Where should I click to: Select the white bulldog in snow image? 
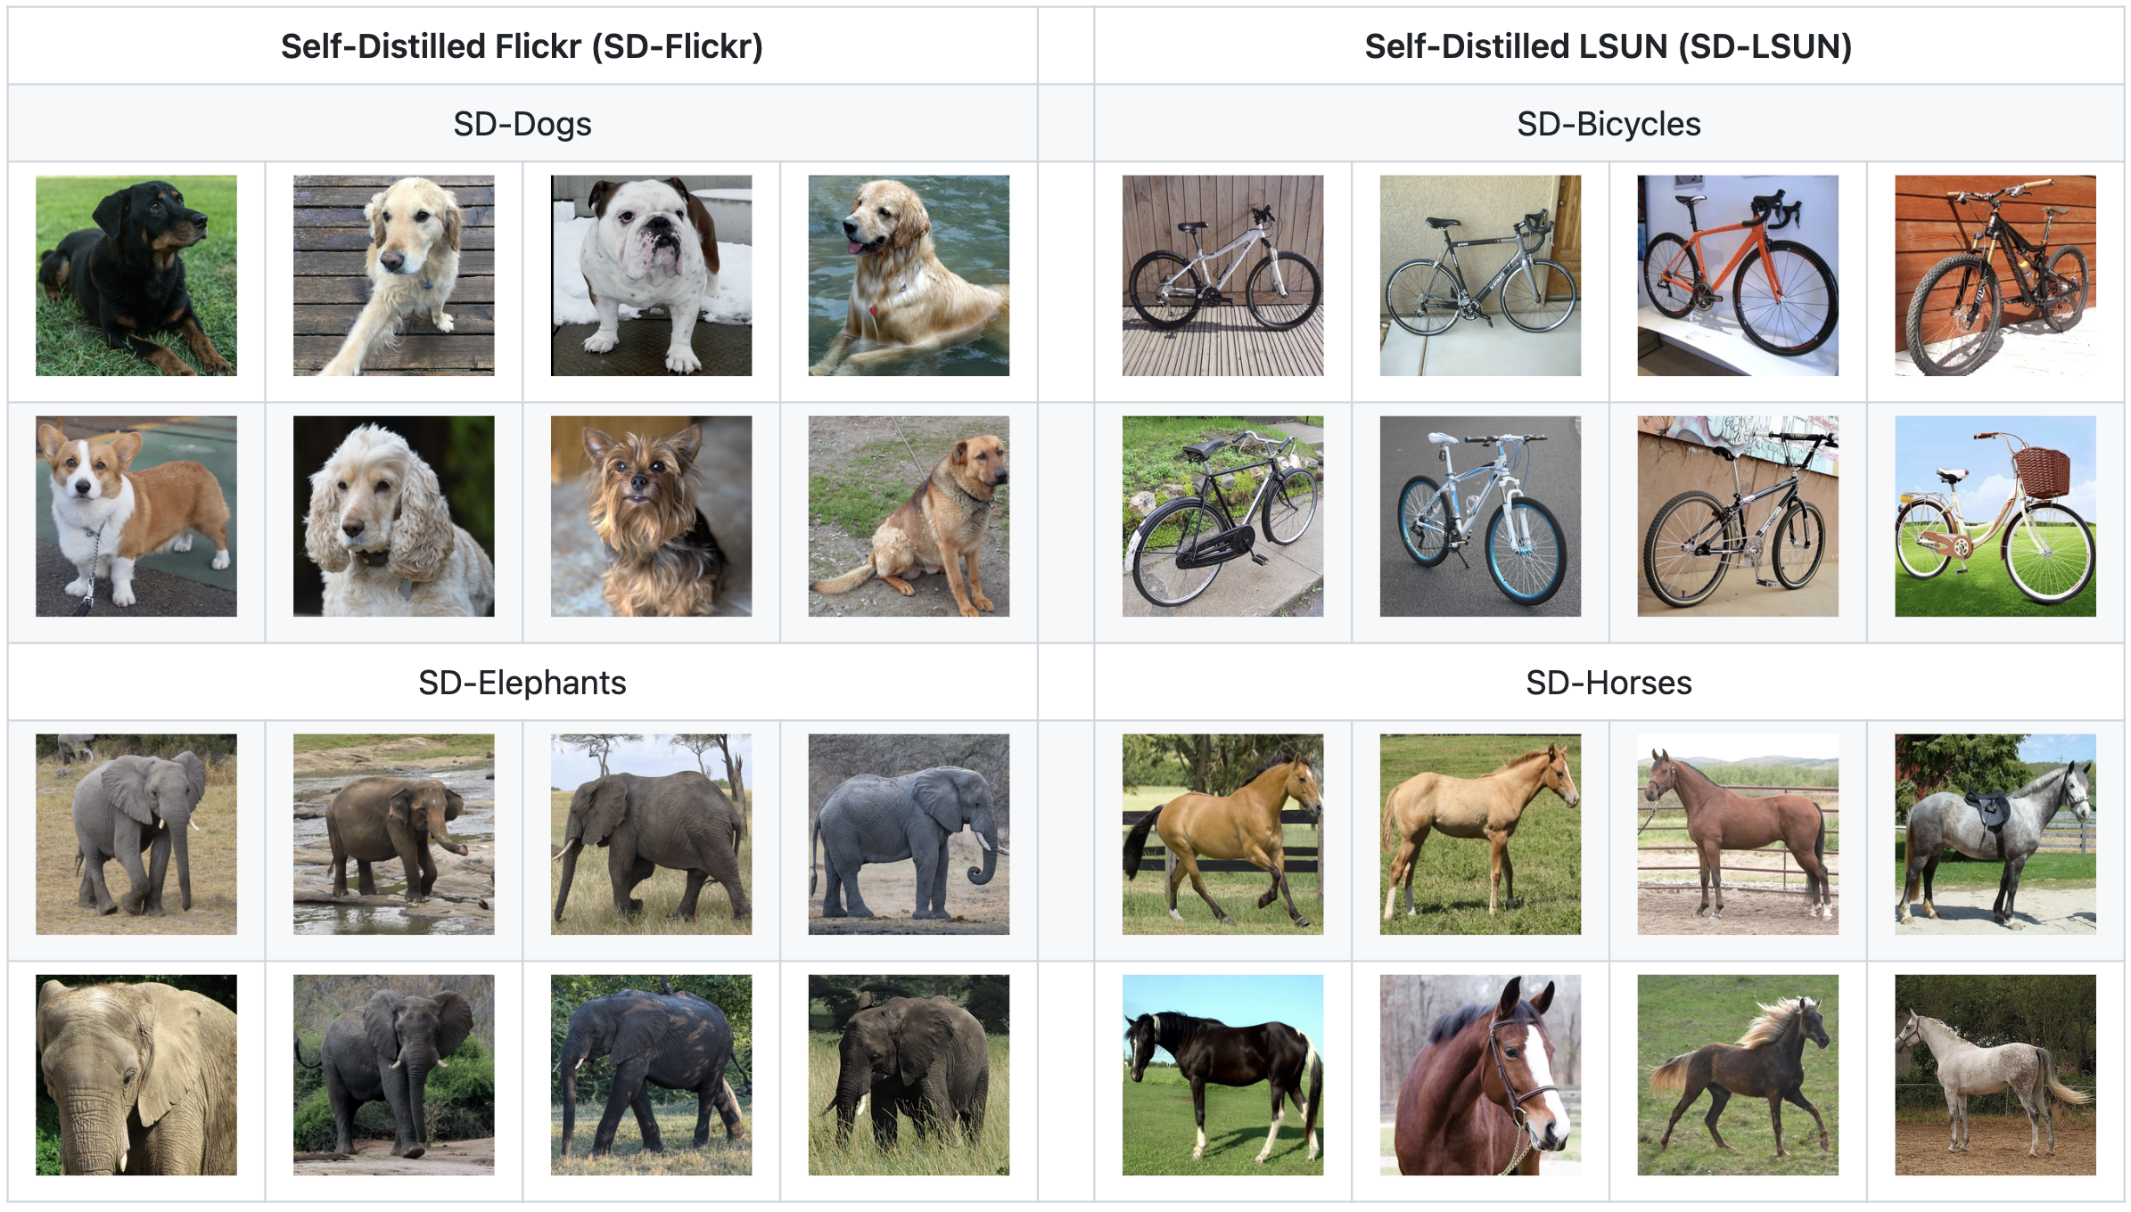[651, 275]
